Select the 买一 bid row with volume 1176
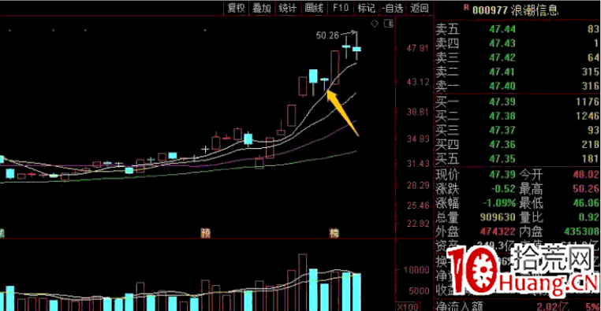 point(517,102)
